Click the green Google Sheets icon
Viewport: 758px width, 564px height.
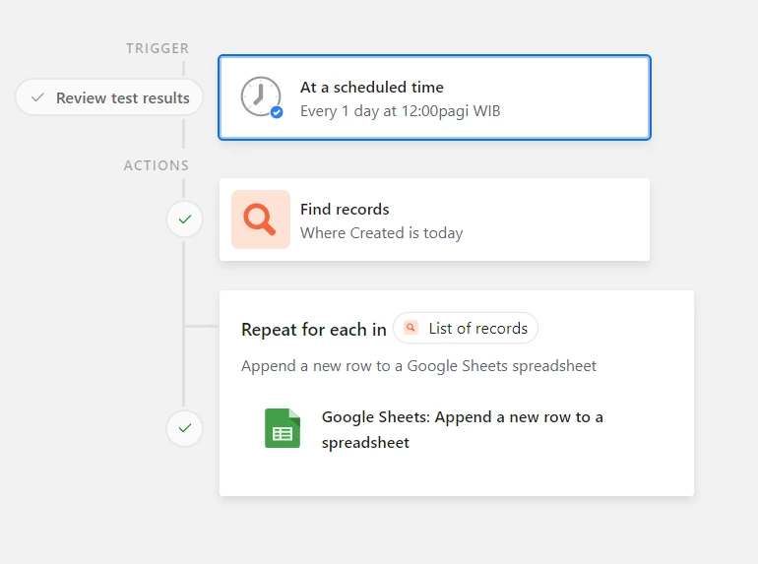[x=283, y=428]
